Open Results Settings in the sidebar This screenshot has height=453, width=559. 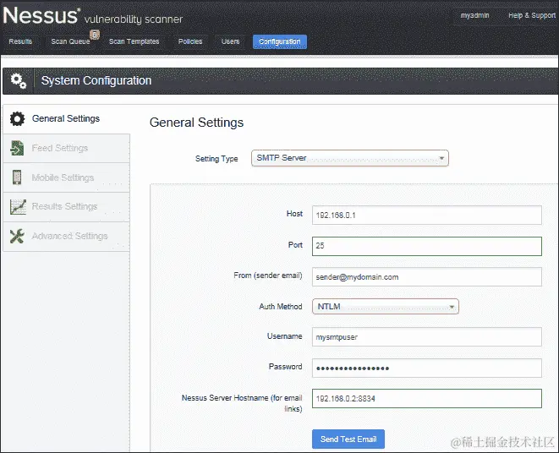(66, 207)
